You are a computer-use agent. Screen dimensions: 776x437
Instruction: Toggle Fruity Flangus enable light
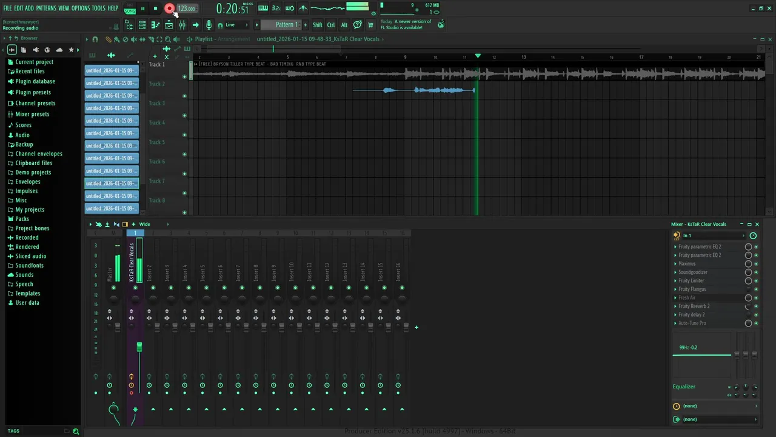click(756, 290)
